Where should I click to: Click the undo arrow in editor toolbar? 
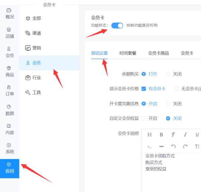click(173, 146)
